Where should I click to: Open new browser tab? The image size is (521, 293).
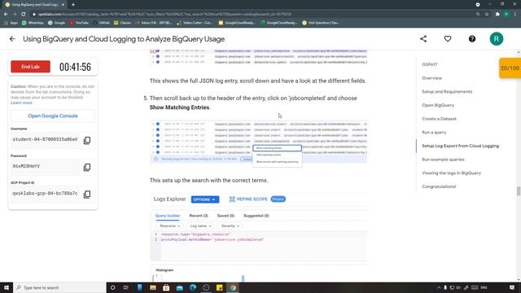73,5
